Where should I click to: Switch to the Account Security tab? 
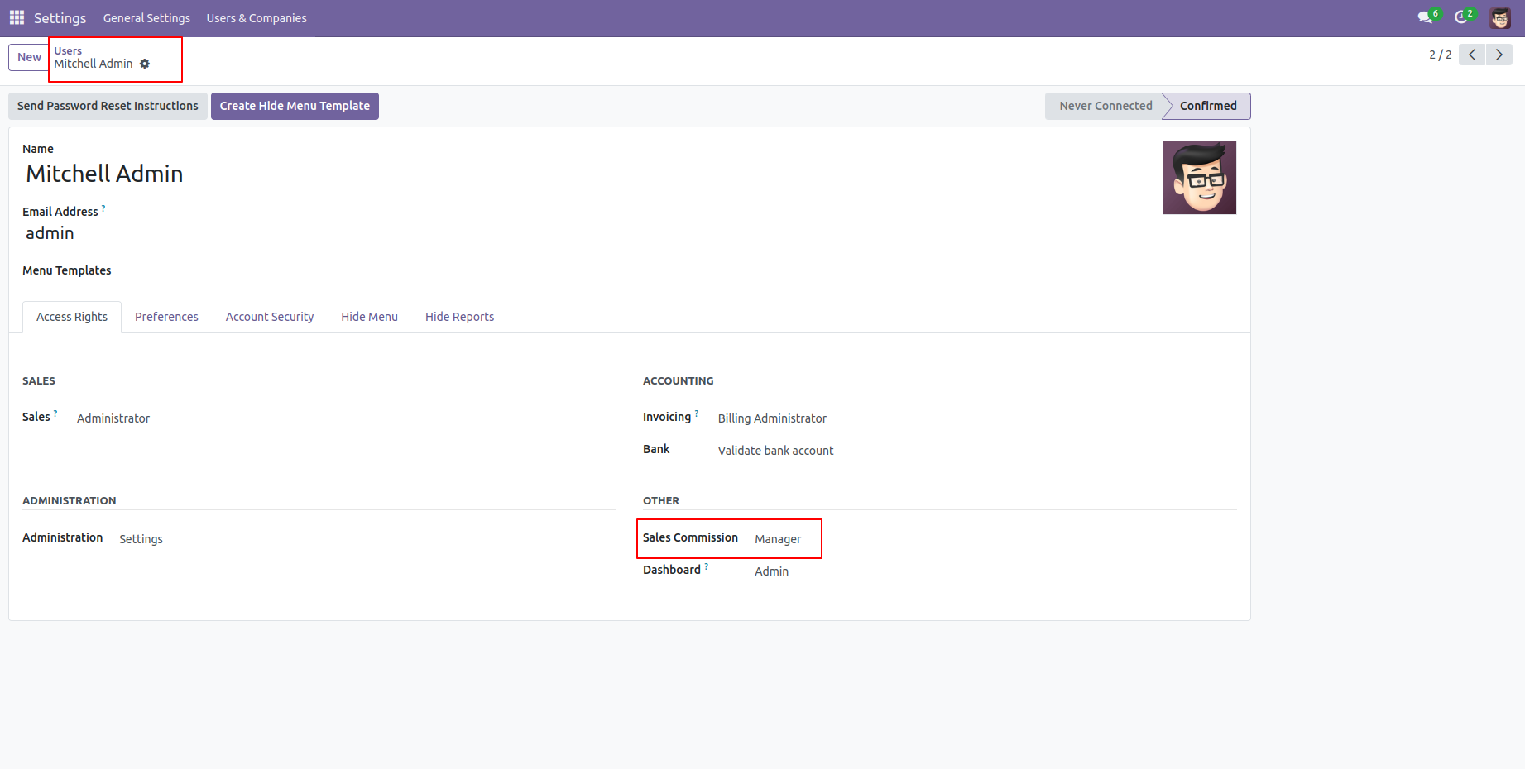point(270,317)
